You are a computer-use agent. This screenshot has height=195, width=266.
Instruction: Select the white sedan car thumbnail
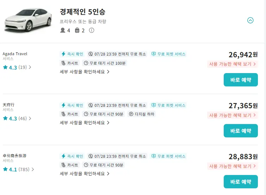click(28, 20)
